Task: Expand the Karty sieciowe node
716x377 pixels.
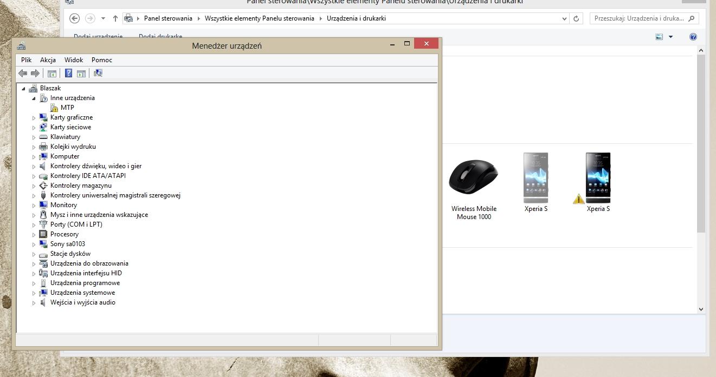Action: [x=34, y=128]
